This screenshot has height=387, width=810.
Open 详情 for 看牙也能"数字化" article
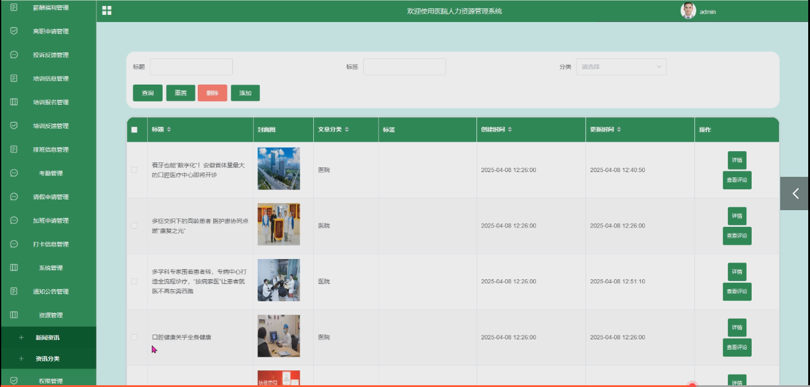737,160
